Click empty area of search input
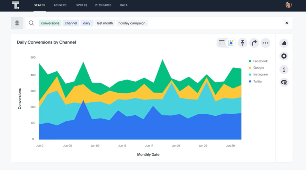The width and height of the screenshot is (306, 170). 215,23
